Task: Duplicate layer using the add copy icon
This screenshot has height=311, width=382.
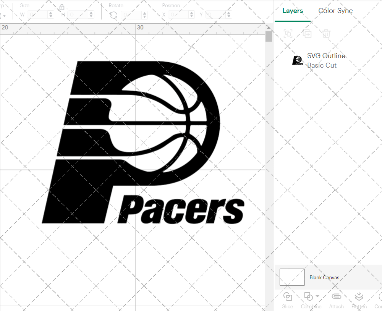Action: 307,34
